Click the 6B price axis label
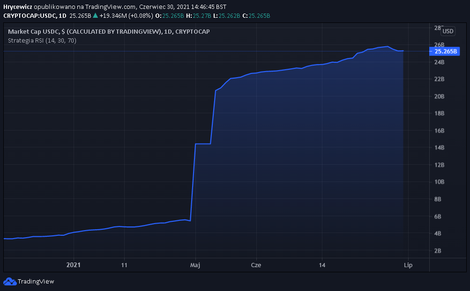Image resolution: width=470 pixels, height=291 pixels. tap(438, 217)
